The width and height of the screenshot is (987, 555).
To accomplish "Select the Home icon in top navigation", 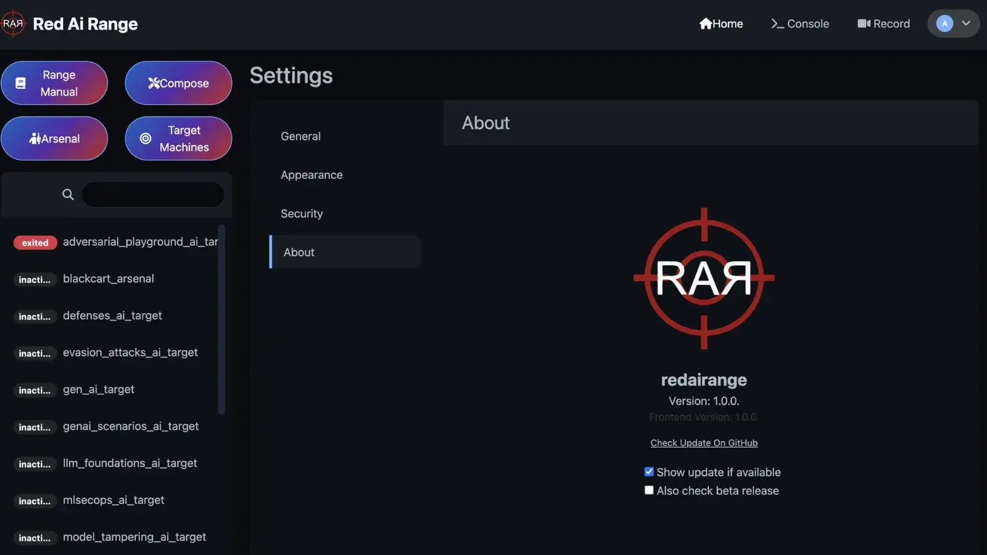I will pos(706,23).
